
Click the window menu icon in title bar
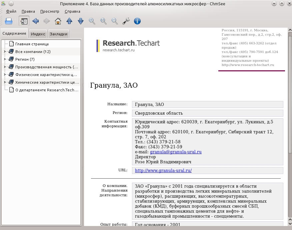tap(3, 4)
